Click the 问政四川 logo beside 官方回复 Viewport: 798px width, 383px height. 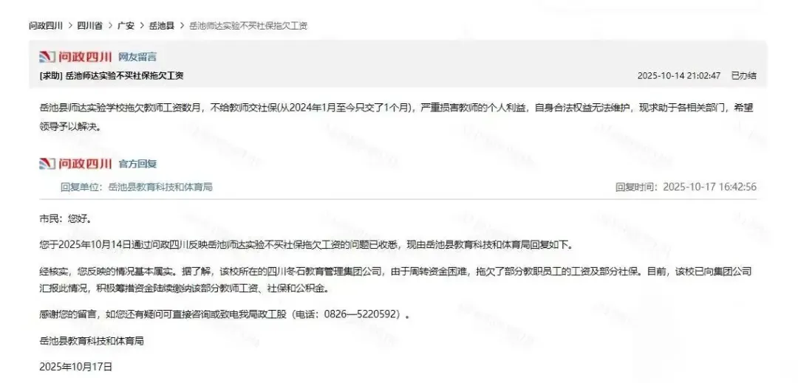point(75,164)
